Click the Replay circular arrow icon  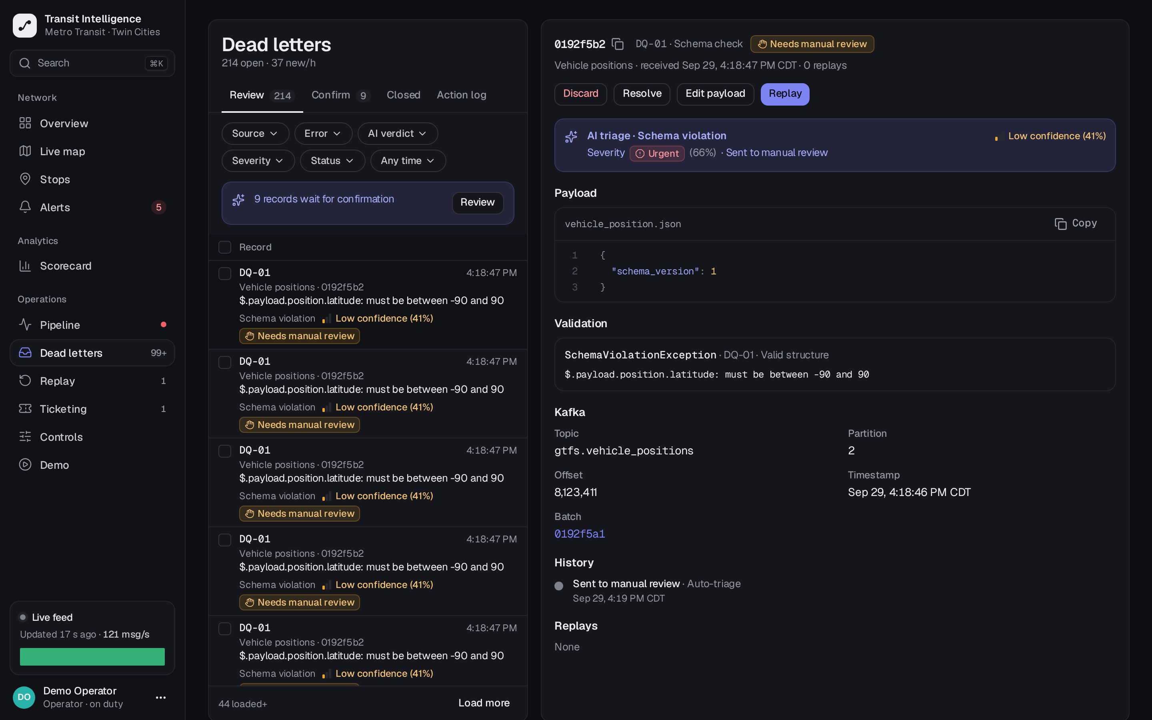(x=25, y=381)
